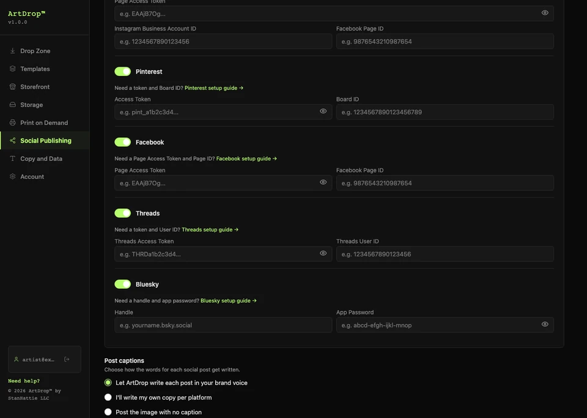Unmask the Threads Access Token field
The height and width of the screenshot is (418, 587).
[x=323, y=253]
